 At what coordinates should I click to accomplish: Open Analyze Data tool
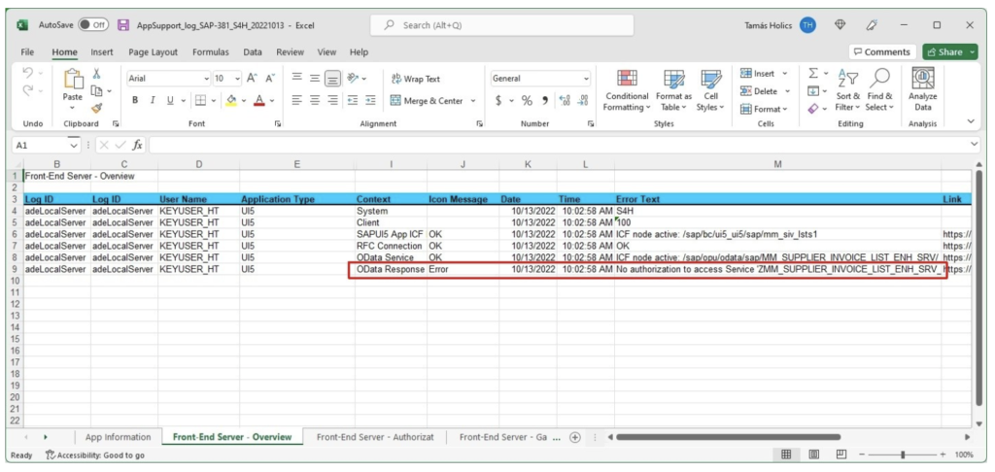coord(923,91)
